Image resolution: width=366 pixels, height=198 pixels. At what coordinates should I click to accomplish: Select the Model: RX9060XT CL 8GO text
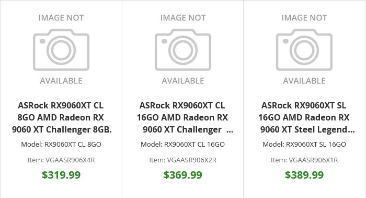coord(61,144)
